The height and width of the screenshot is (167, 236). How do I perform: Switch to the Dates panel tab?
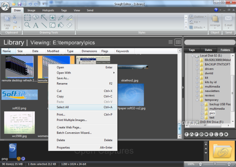click(208, 50)
